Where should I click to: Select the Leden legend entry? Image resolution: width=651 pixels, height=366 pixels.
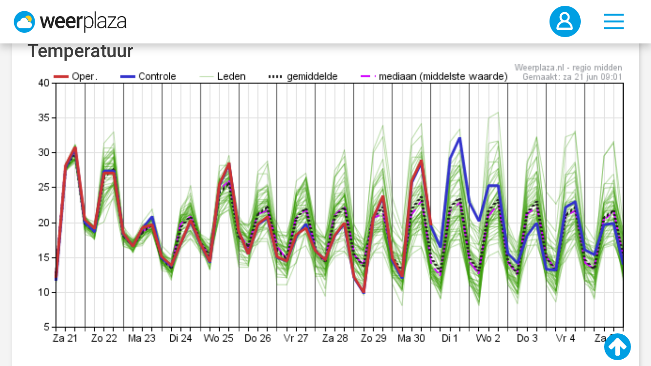click(223, 77)
